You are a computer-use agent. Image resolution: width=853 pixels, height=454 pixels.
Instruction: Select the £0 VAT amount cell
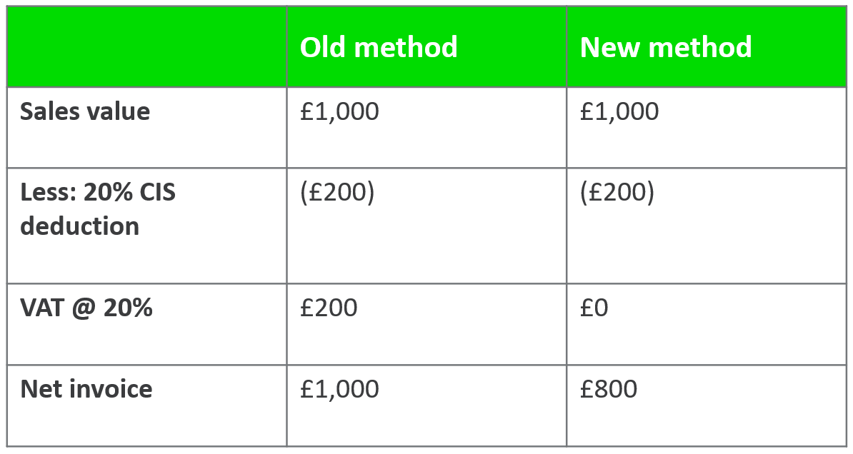[594, 308]
